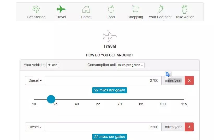Image resolution: width=214 pixels, height=140 pixels.
Task: Remove the 2700 miles/year vehicle
Action: [x=189, y=80]
